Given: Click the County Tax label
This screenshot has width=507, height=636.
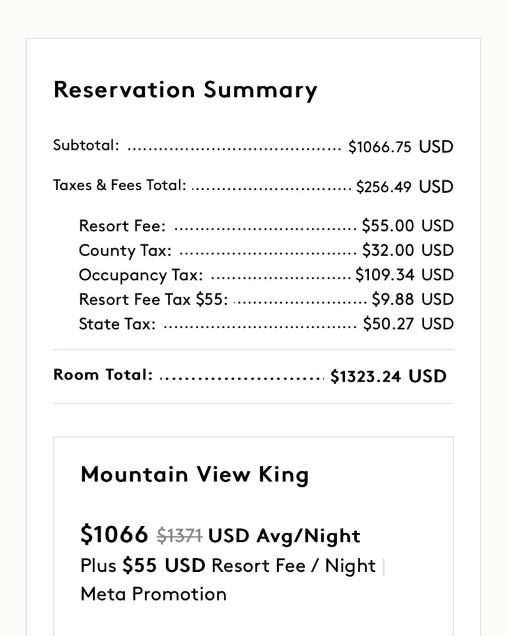Looking at the screenshot, I should 125,251.
